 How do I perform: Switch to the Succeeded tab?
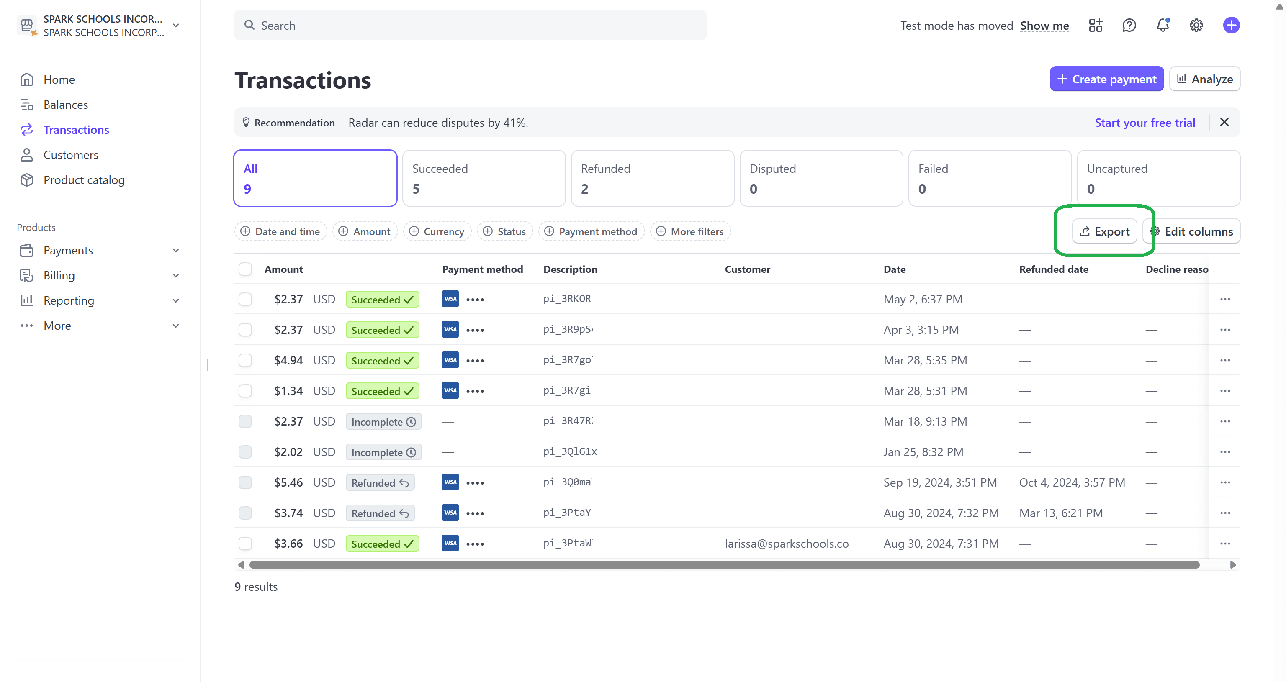point(483,178)
